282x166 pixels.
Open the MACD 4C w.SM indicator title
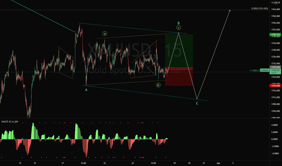(x=10, y=122)
